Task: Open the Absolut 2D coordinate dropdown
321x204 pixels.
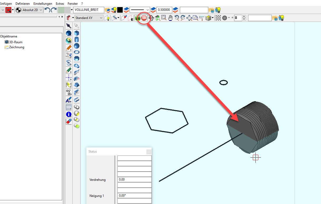Action: click(32, 10)
